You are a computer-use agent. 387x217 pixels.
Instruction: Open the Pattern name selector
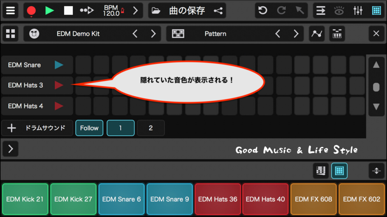215,34
